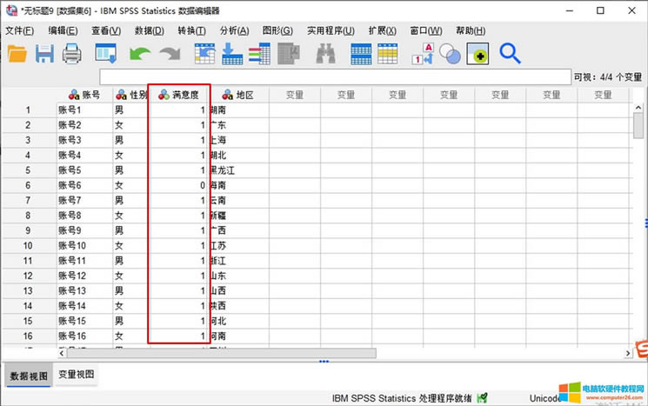Open Find with the binoculars icon

[325, 54]
